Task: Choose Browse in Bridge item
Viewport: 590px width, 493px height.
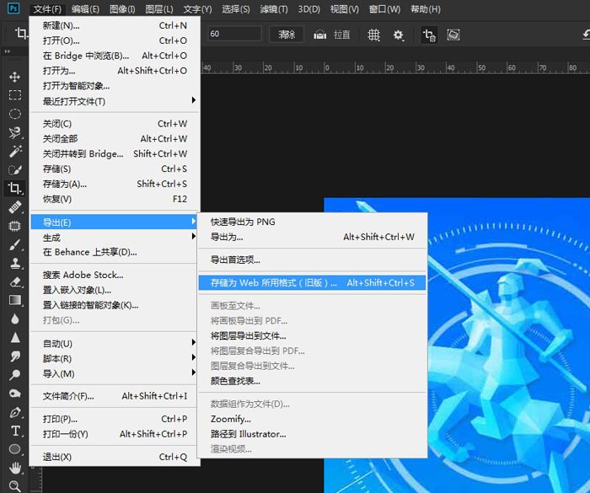Action: pyautogui.click(x=115, y=56)
